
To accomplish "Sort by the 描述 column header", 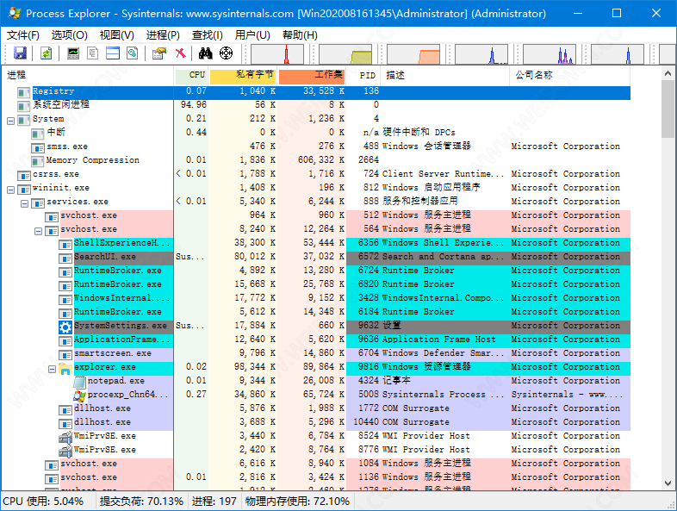I will pos(445,75).
